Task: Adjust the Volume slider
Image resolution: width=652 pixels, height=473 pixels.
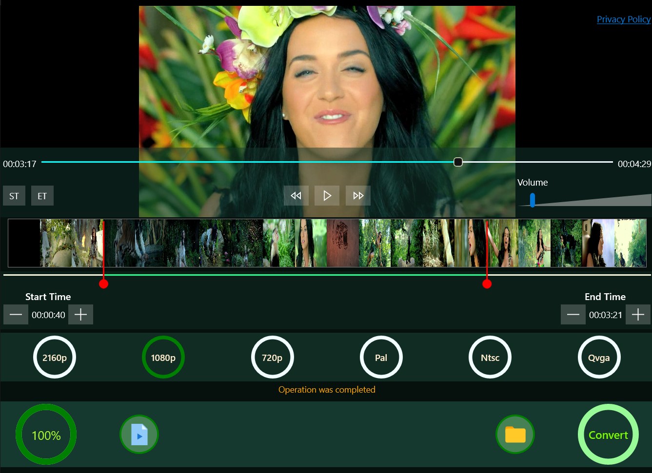Action: 533,200
